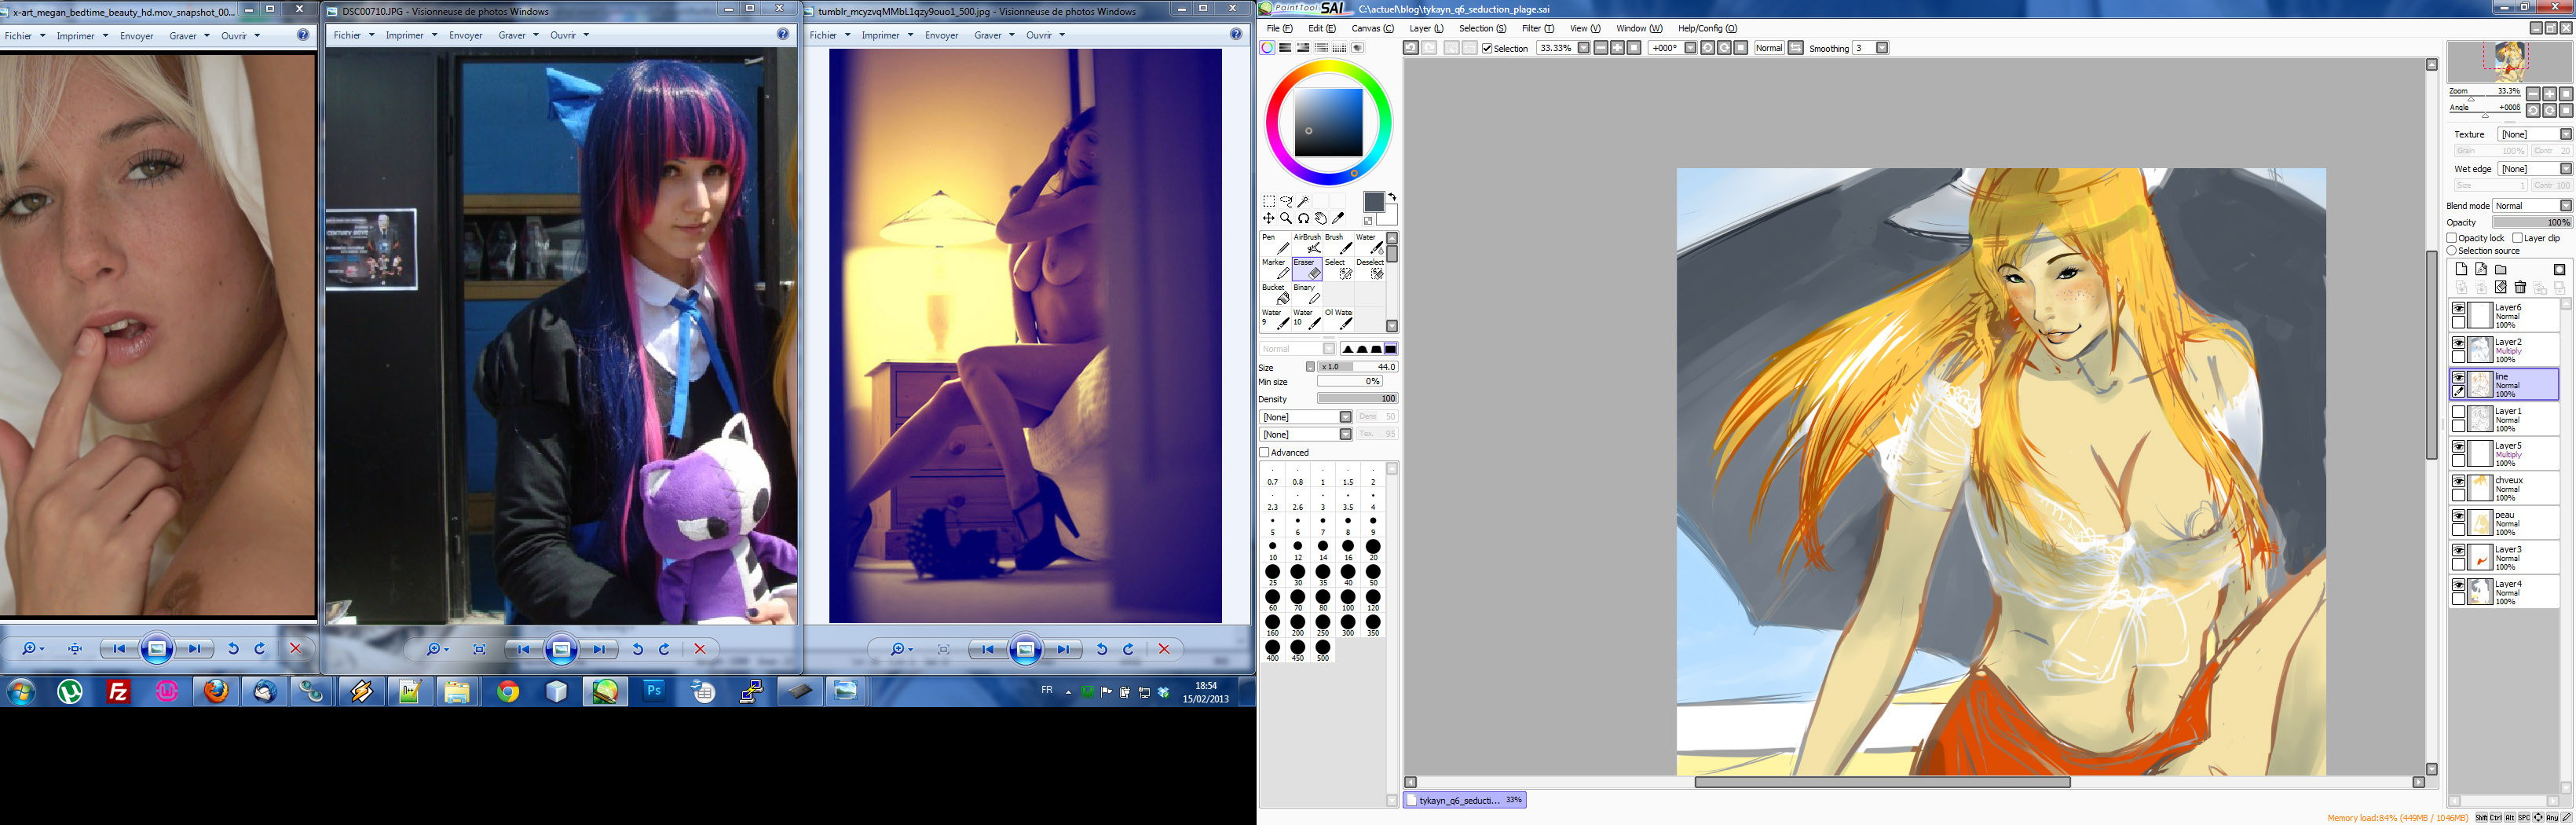Screen dimensions: 2576x825
Task: Select the Binary pen tool
Action: tap(1307, 294)
